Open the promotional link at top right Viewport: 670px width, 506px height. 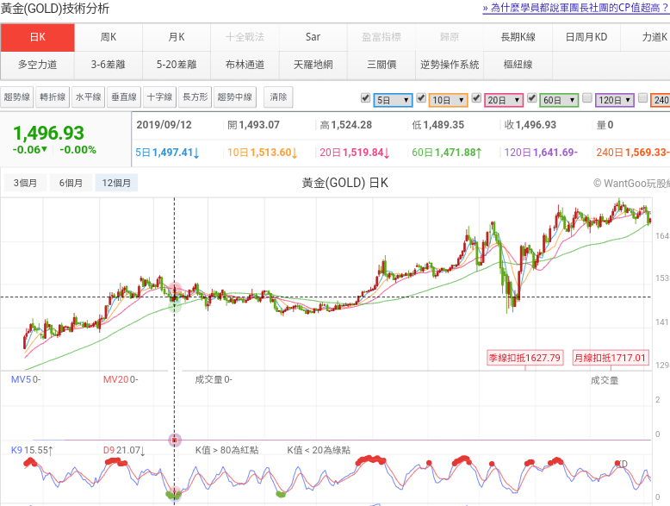[575, 8]
